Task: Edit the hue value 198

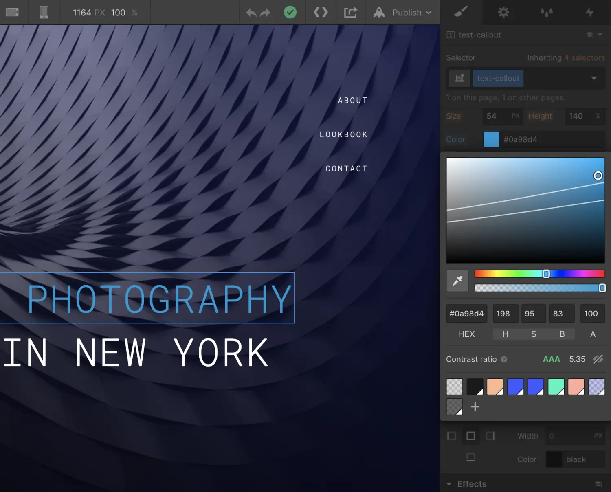Action: click(x=506, y=314)
